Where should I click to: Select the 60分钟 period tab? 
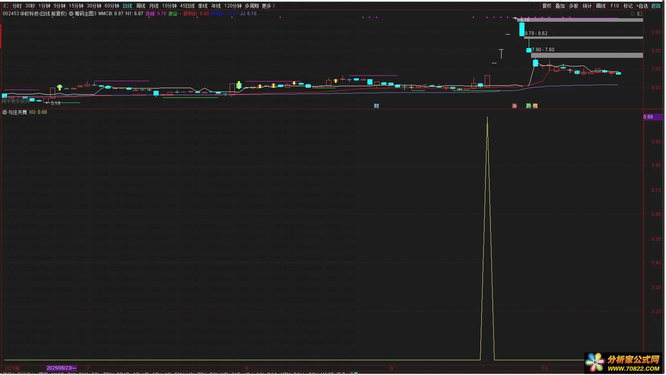[x=112, y=6]
